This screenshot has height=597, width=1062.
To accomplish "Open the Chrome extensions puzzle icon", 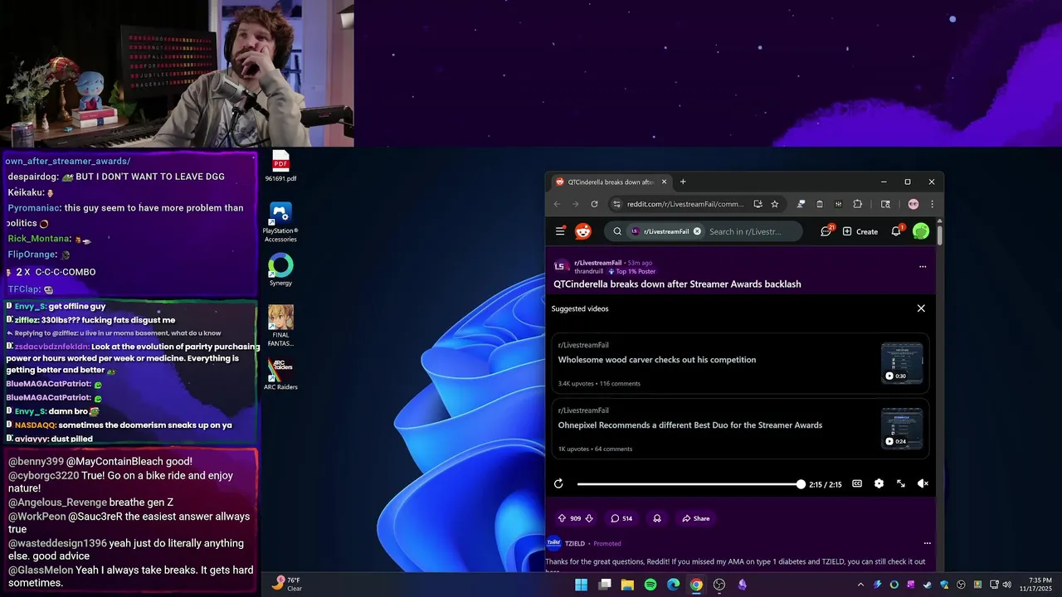I will coord(858,204).
